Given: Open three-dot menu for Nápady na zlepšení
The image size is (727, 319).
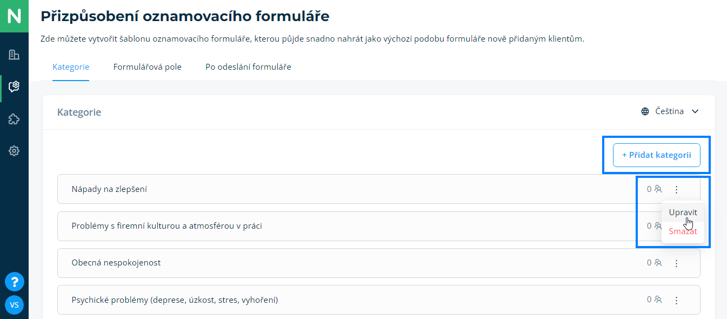Looking at the screenshot, I should [676, 189].
